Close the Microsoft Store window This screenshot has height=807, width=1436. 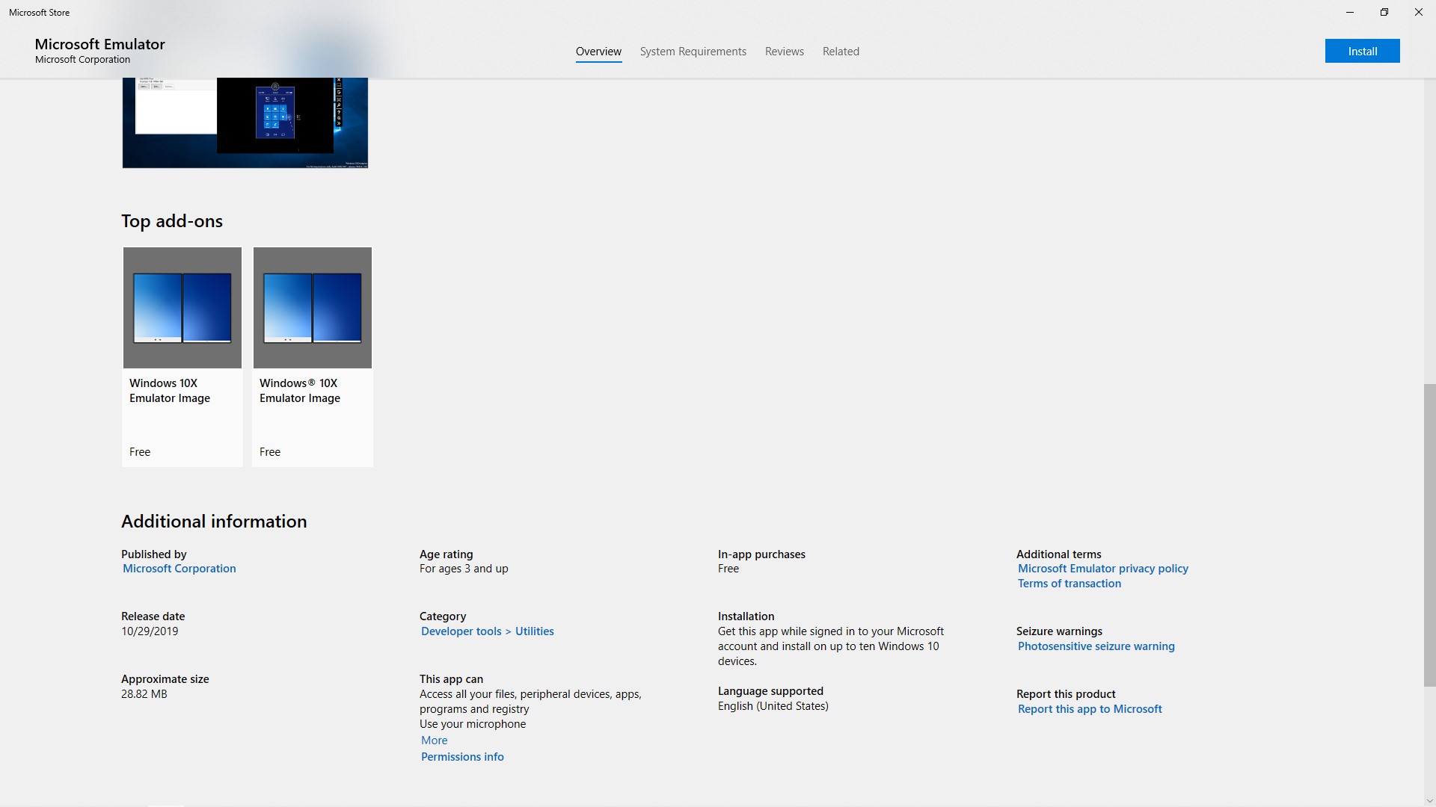[x=1419, y=12]
